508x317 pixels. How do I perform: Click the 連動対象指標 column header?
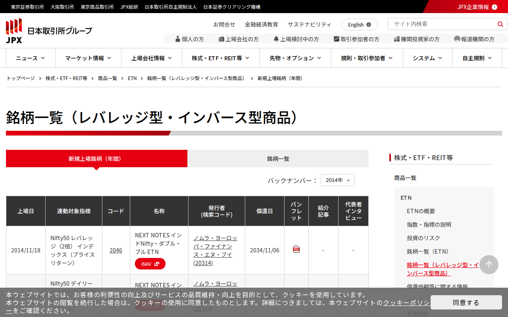point(74,211)
